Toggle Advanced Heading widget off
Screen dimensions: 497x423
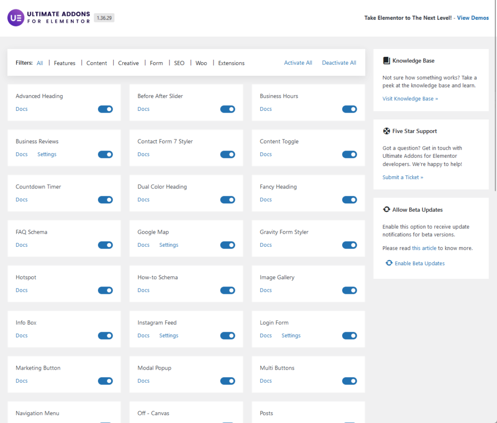(x=105, y=109)
